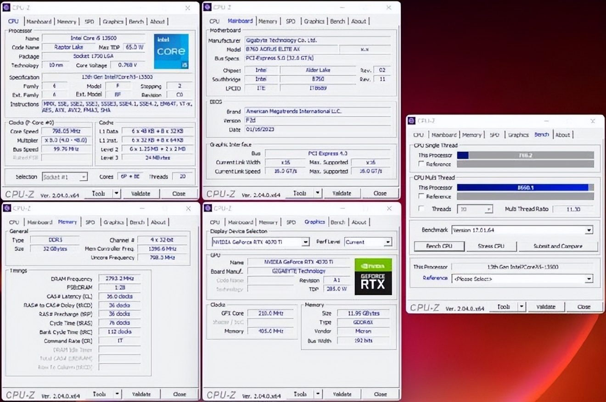Screen dimensions: 606x402
Task: Click Validate in the processor window
Action: [141, 194]
